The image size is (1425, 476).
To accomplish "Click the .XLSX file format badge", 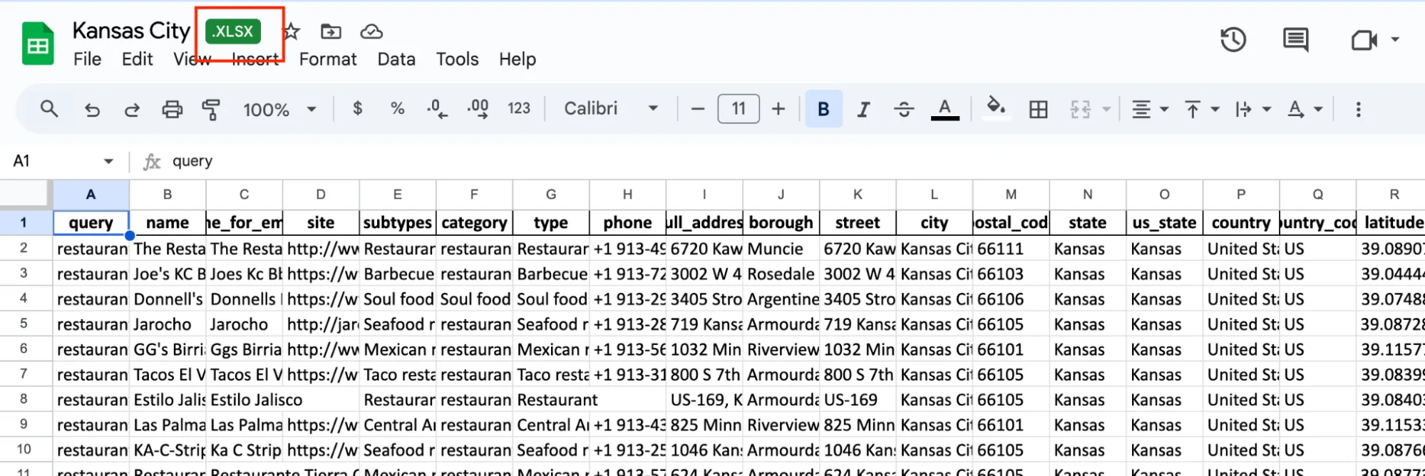I will pyautogui.click(x=233, y=31).
